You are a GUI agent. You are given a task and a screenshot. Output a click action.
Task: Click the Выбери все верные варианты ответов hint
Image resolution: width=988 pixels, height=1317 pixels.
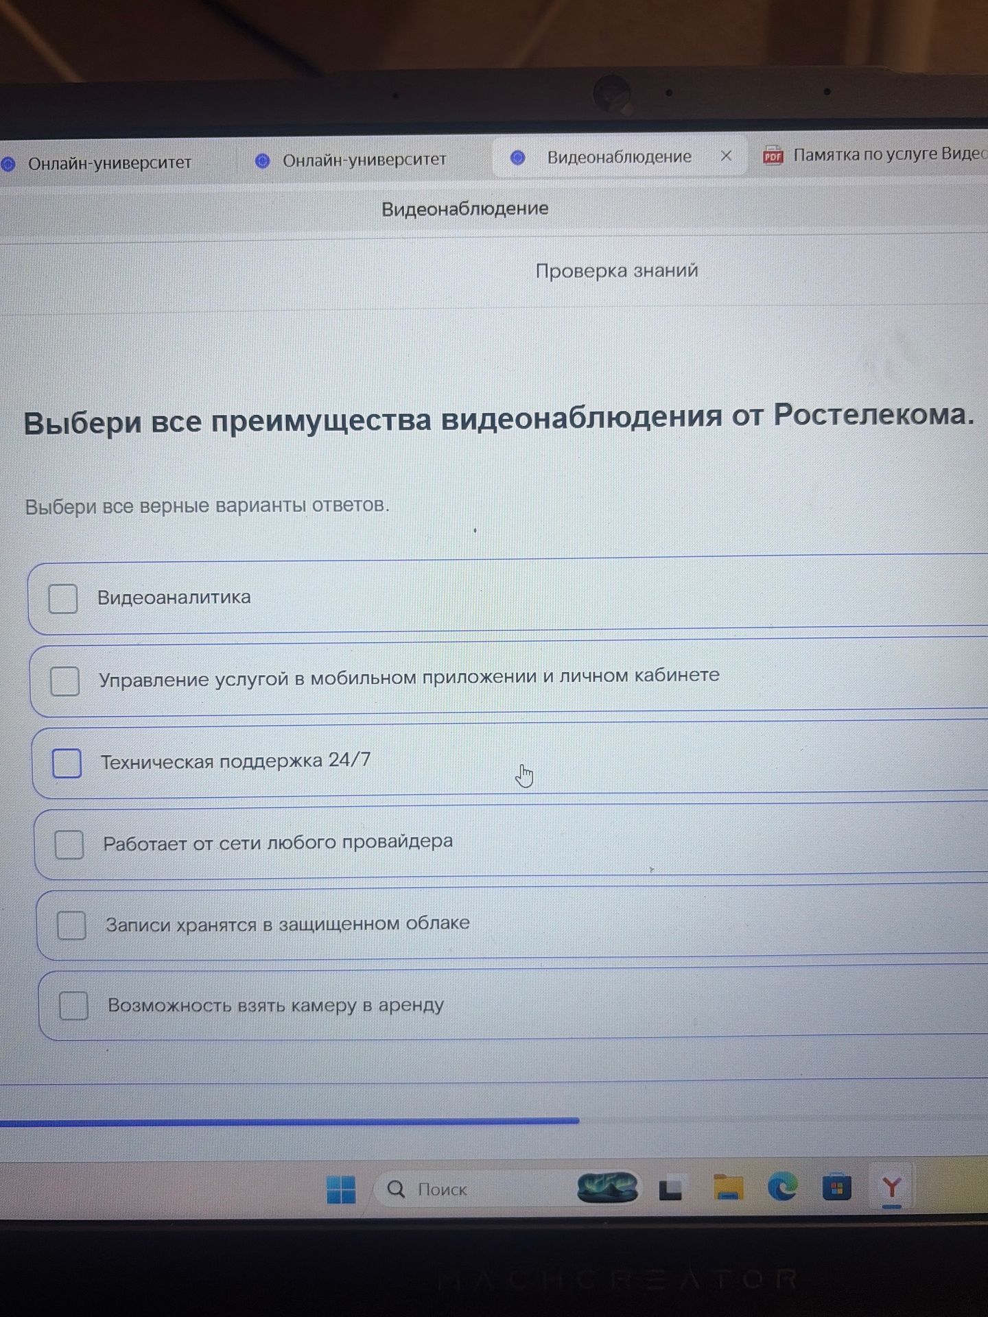pyautogui.click(x=207, y=506)
